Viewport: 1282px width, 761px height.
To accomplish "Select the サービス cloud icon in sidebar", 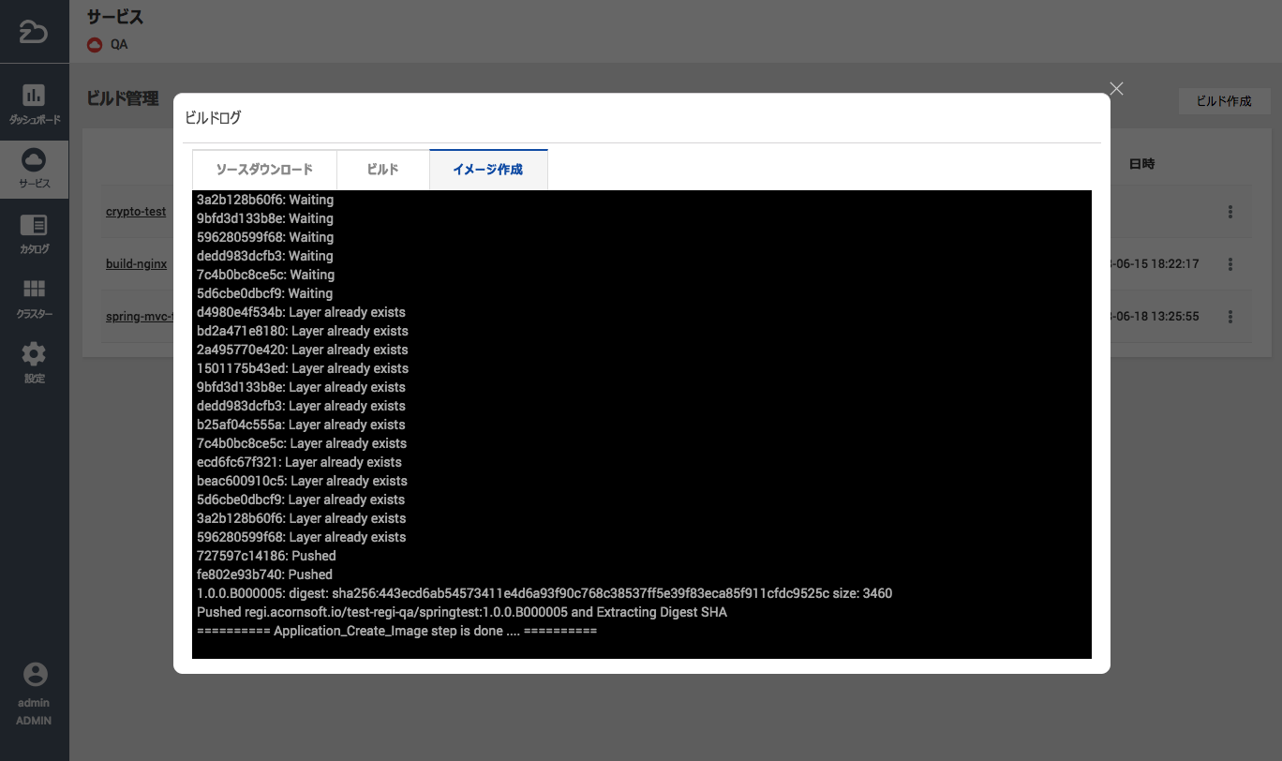I will [34, 160].
